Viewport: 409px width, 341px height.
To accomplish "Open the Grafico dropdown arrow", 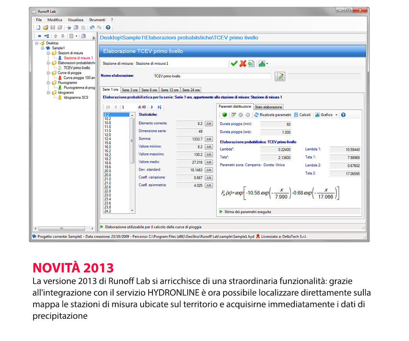I will click(x=336, y=115).
